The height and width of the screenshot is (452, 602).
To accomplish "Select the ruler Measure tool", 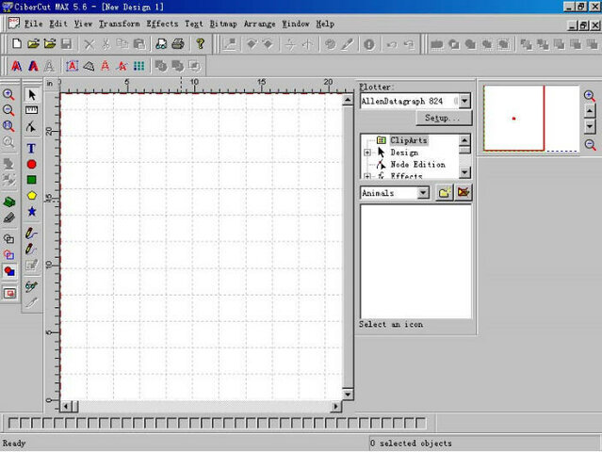I will click(31, 110).
